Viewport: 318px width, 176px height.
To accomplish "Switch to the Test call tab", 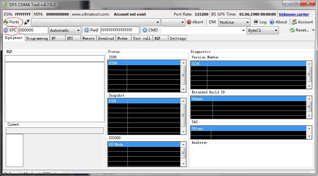I will [x=142, y=38].
